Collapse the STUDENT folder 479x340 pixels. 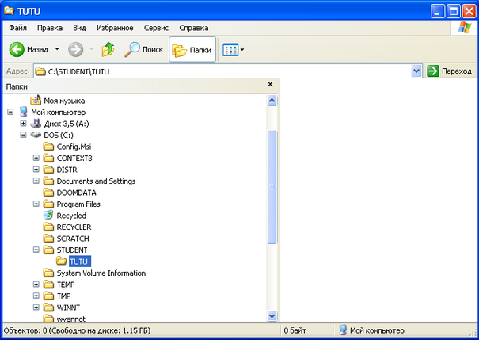click(36, 250)
